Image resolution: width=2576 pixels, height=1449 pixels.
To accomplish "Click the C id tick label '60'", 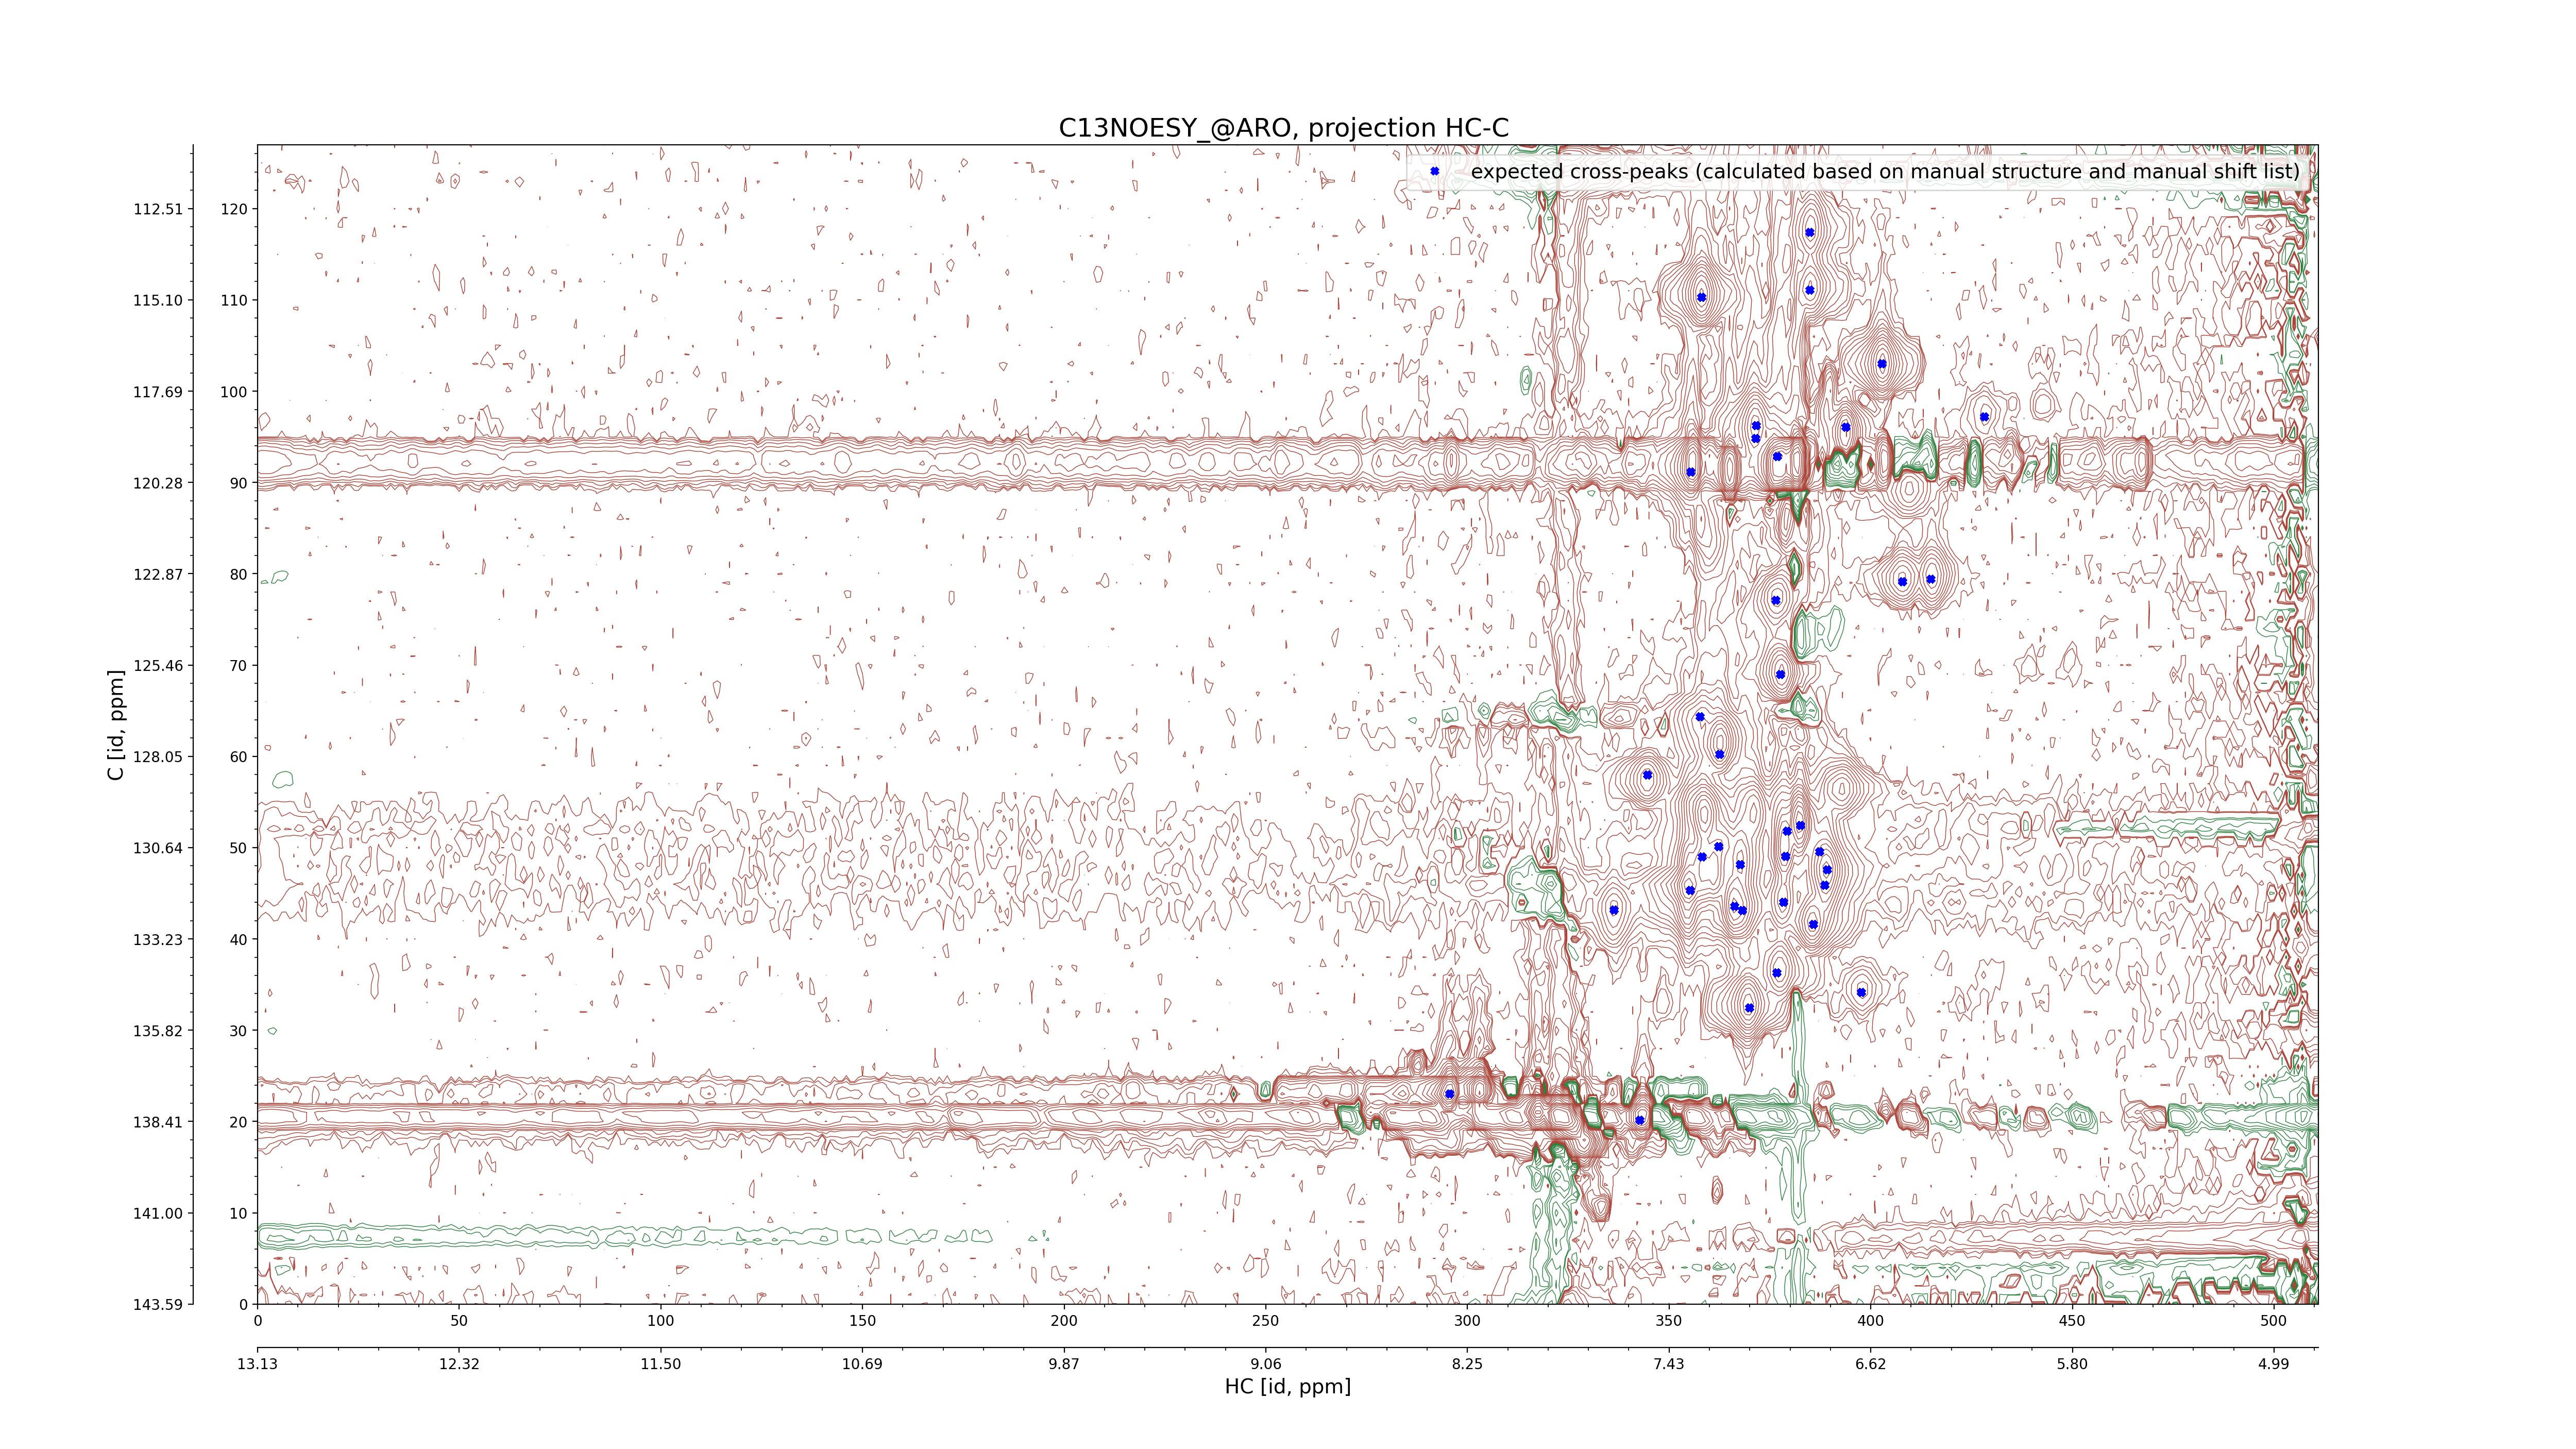I will [x=238, y=757].
